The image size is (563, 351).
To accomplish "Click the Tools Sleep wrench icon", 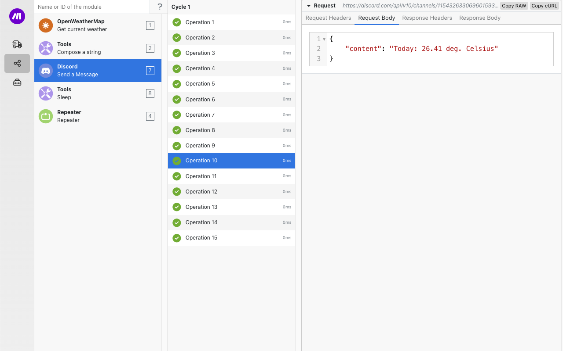I will 46,93.
